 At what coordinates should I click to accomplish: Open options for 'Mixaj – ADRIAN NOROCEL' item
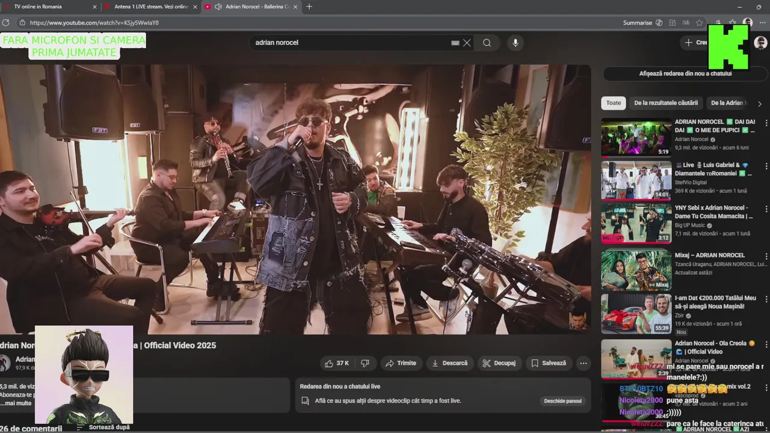766,256
